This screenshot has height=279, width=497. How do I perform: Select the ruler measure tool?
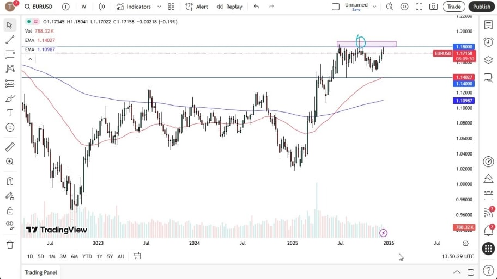10,147
